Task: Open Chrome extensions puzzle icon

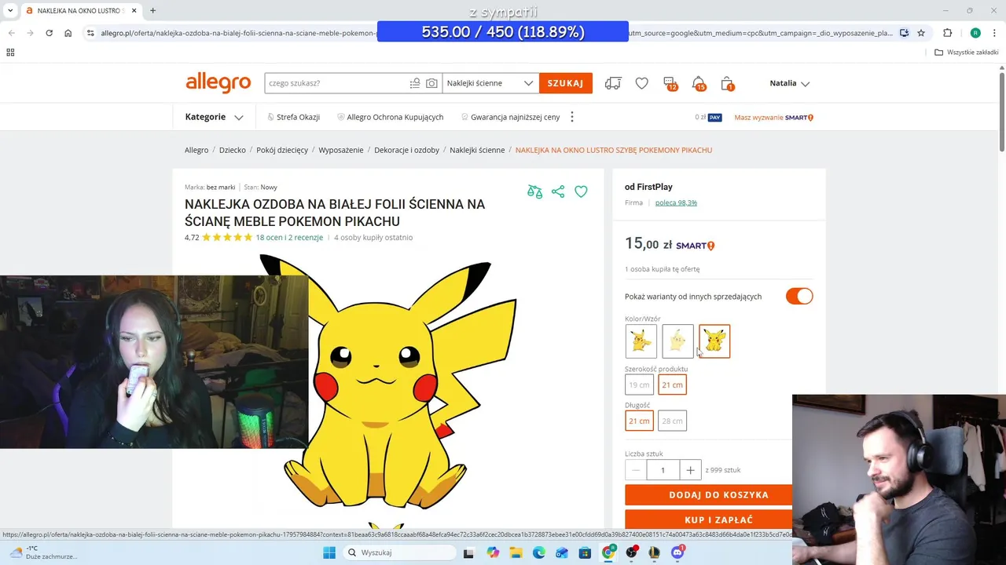Action: tap(947, 33)
